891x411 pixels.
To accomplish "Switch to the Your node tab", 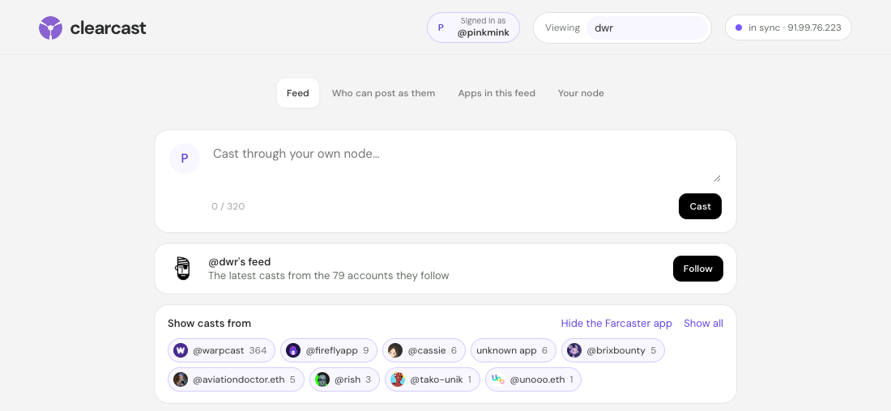I will 581,93.
